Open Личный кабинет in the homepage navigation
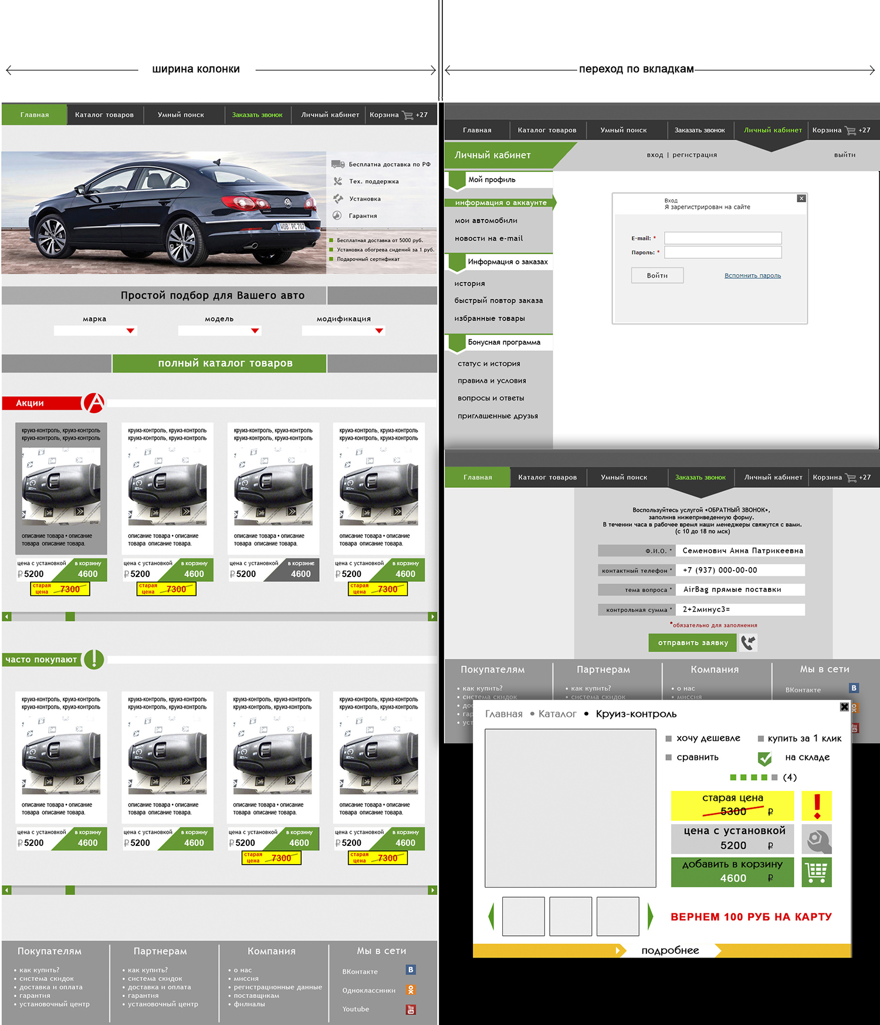This screenshot has width=880, height=1025. click(x=330, y=115)
